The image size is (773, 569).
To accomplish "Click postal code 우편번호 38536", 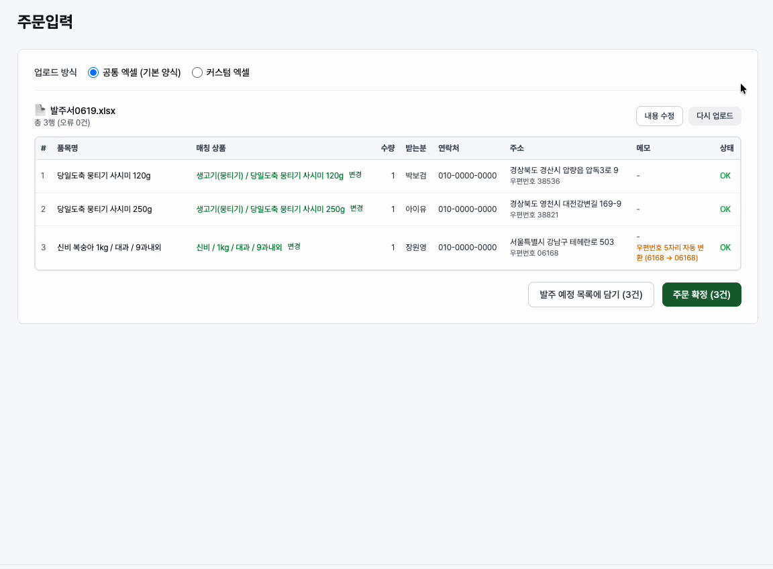I will tap(535, 181).
